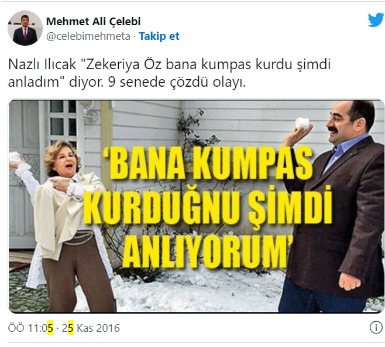Click the 'Takip et' follow link
Screen dimensions: 385x347
(159, 36)
